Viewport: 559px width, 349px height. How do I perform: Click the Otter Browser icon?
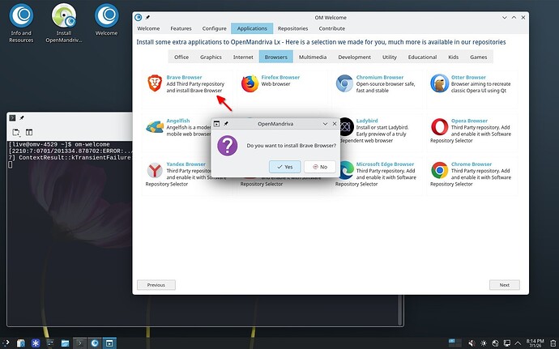(x=439, y=83)
